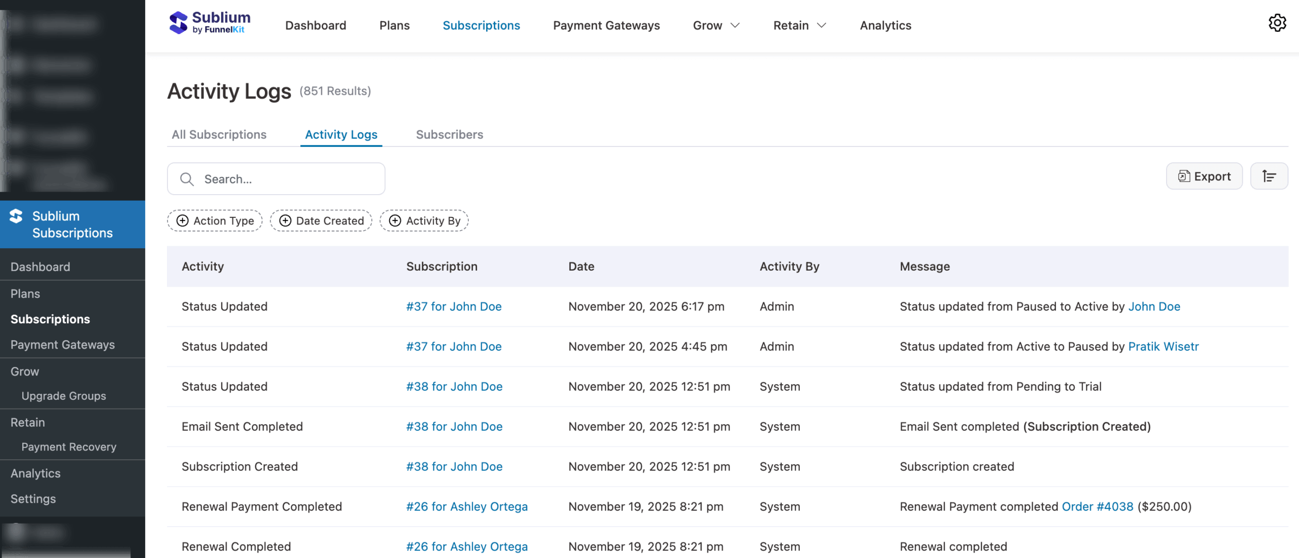Click the Export icon button
Screen dimensions: 1299x558
1205,176
